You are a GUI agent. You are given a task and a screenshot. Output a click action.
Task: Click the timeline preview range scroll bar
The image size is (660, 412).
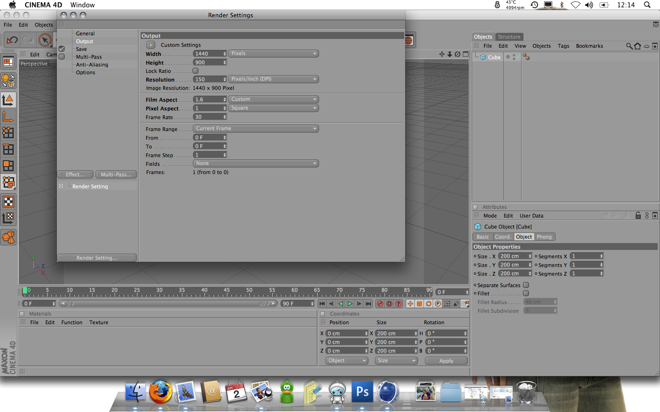click(168, 304)
